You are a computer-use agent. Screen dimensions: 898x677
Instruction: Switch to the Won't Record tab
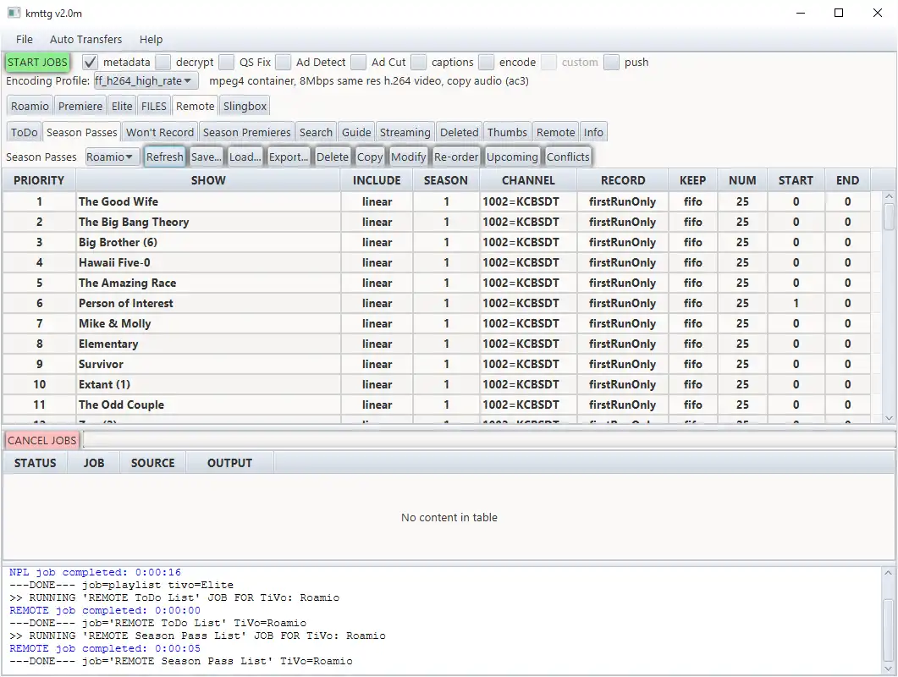[x=160, y=132]
